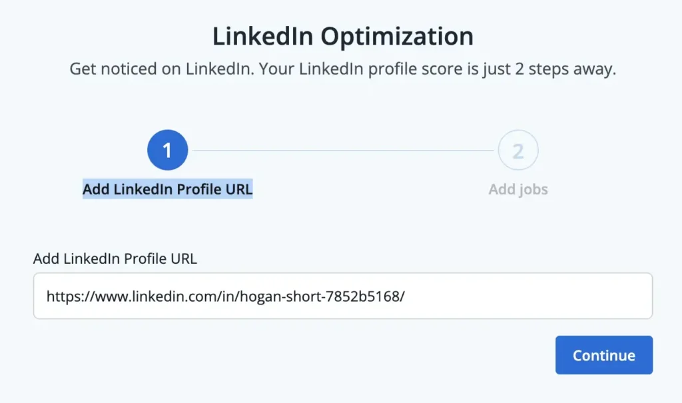Viewport: 682px width, 403px height.
Task: Click the Add jobs step text
Action: [x=518, y=189]
